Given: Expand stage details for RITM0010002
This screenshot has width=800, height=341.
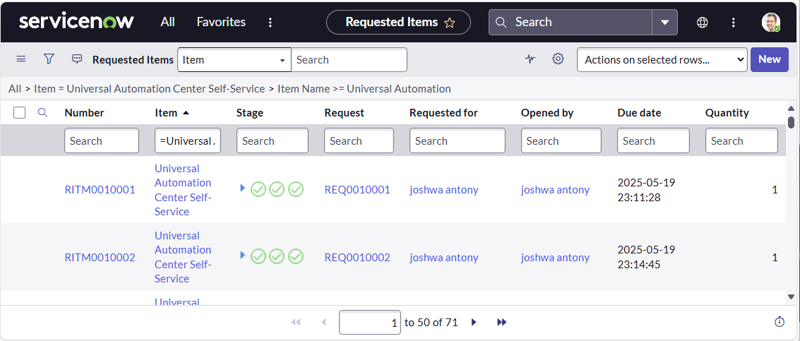Looking at the screenshot, I should [x=243, y=255].
